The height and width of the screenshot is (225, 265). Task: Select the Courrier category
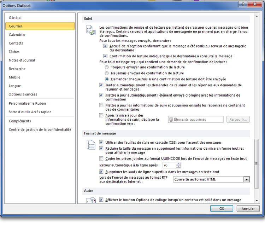tap(40, 26)
